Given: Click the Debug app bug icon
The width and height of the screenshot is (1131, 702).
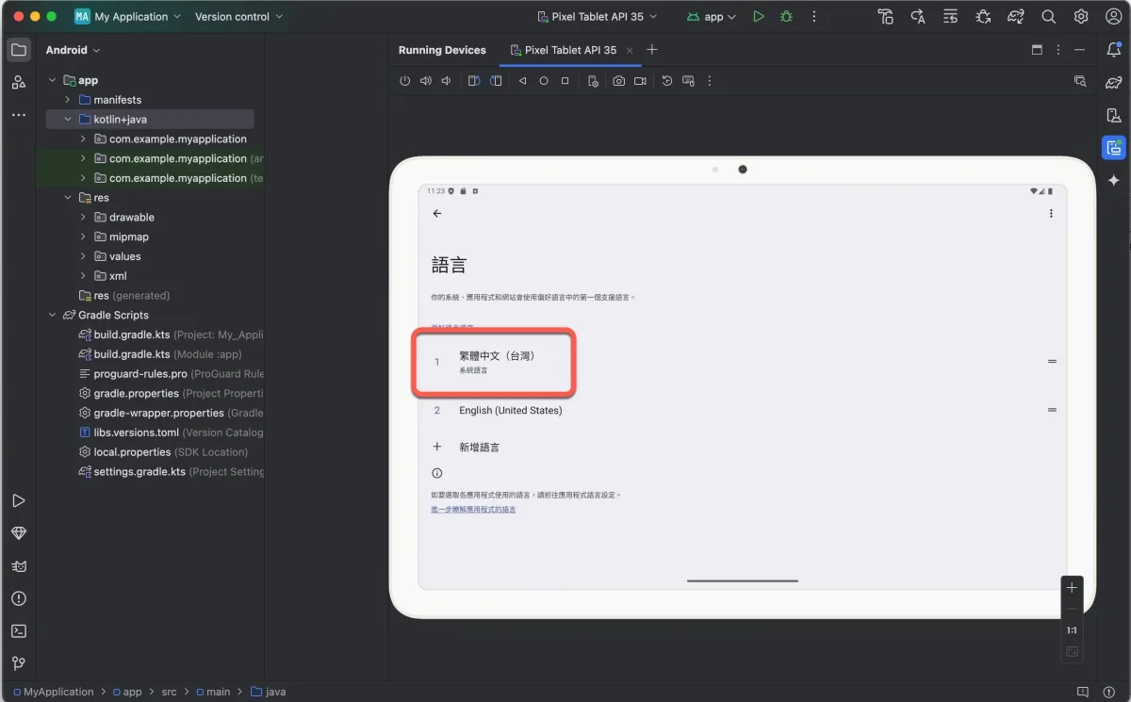Looking at the screenshot, I should click(x=786, y=17).
